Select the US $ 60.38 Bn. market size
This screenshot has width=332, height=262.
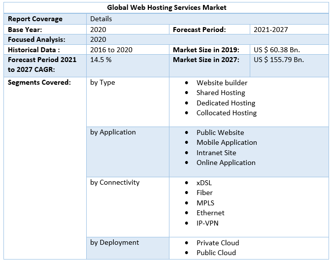point(277,50)
